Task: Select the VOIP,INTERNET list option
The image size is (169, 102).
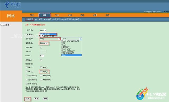Action: (x=72, y=53)
